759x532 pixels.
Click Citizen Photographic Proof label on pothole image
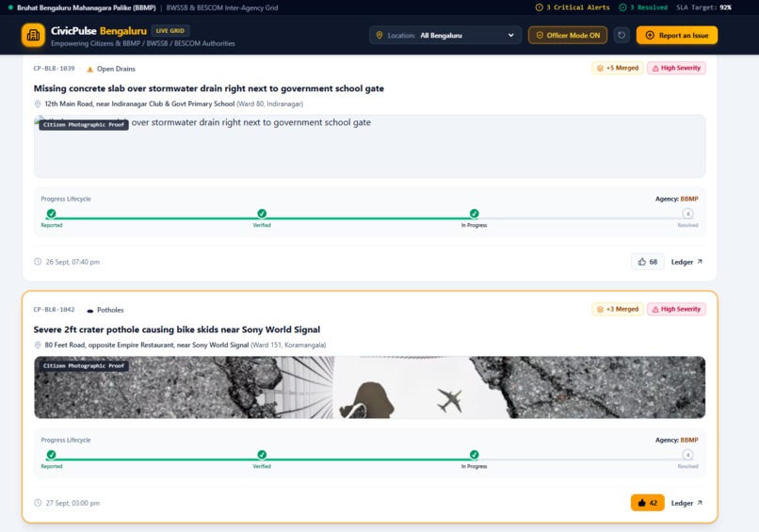tap(84, 366)
